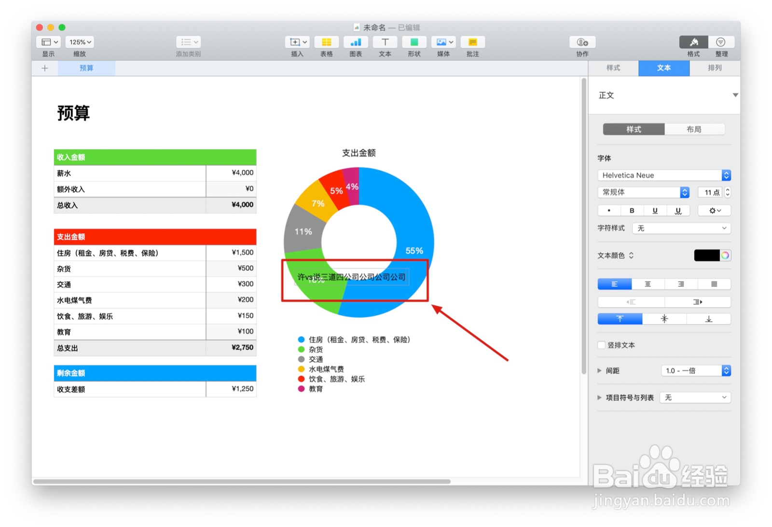
Task: Open advanced text options gear menu
Action: [x=715, y=211]
